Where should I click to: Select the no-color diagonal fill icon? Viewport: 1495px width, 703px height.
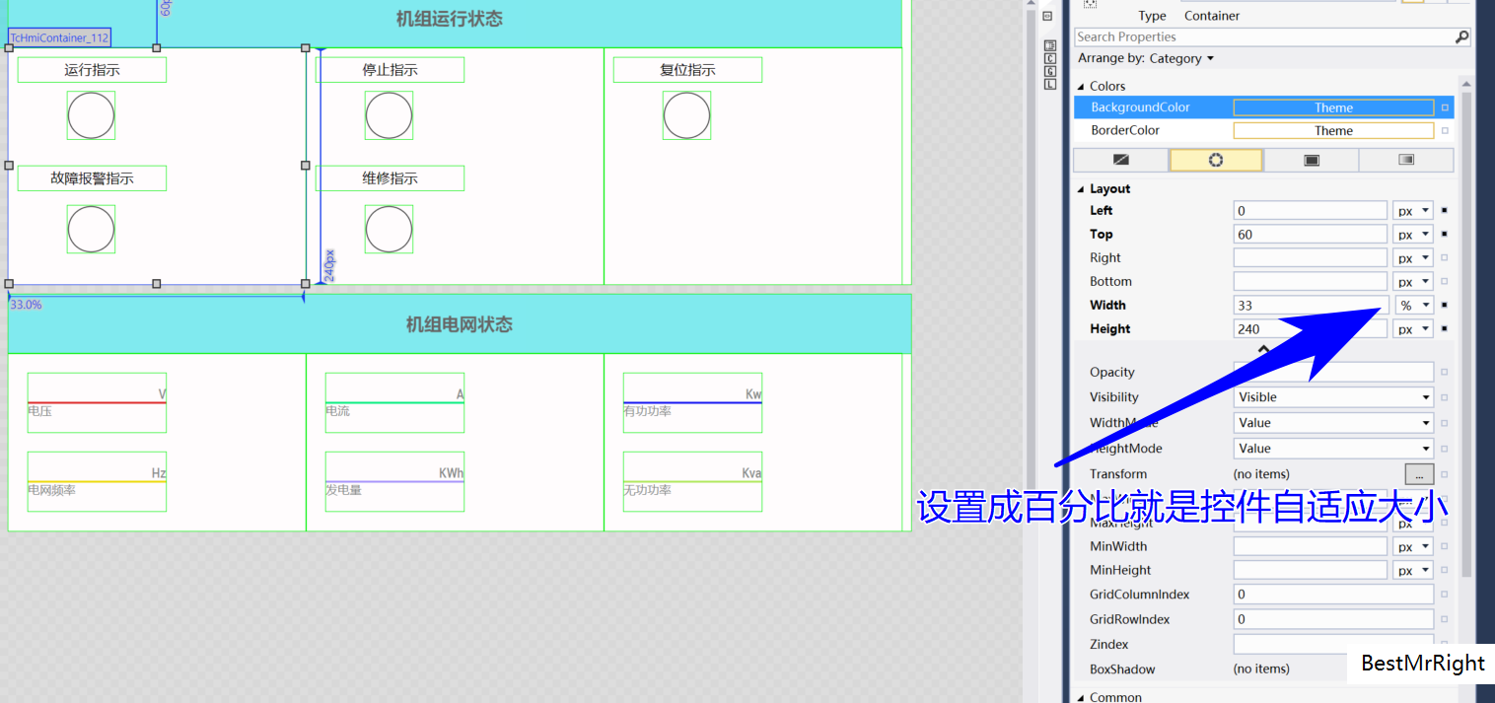point(1121,159)
